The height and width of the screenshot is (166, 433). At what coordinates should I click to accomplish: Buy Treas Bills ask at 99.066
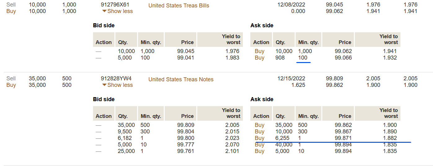(x=259, y=58)
